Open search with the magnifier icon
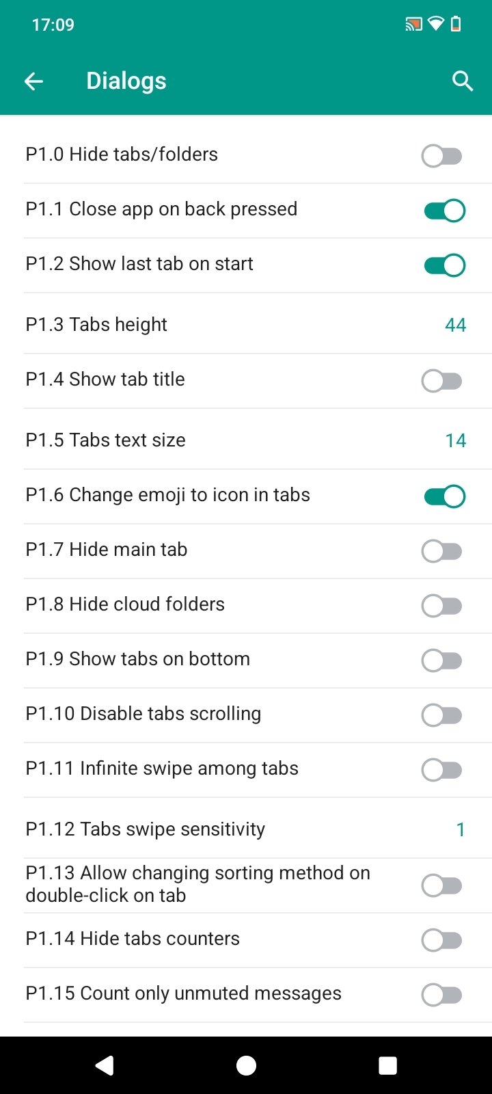The height and width of the screenshot is (1094, 492). [463, 81]
